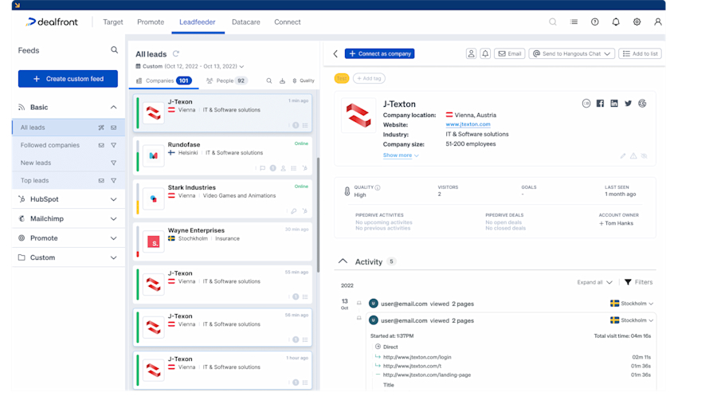Open the help icon in the top bar
This screenshot has height=416, width=717.
594,22
